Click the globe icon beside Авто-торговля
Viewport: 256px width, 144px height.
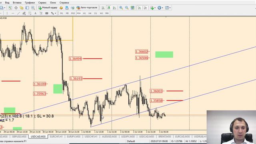[72, 8]
